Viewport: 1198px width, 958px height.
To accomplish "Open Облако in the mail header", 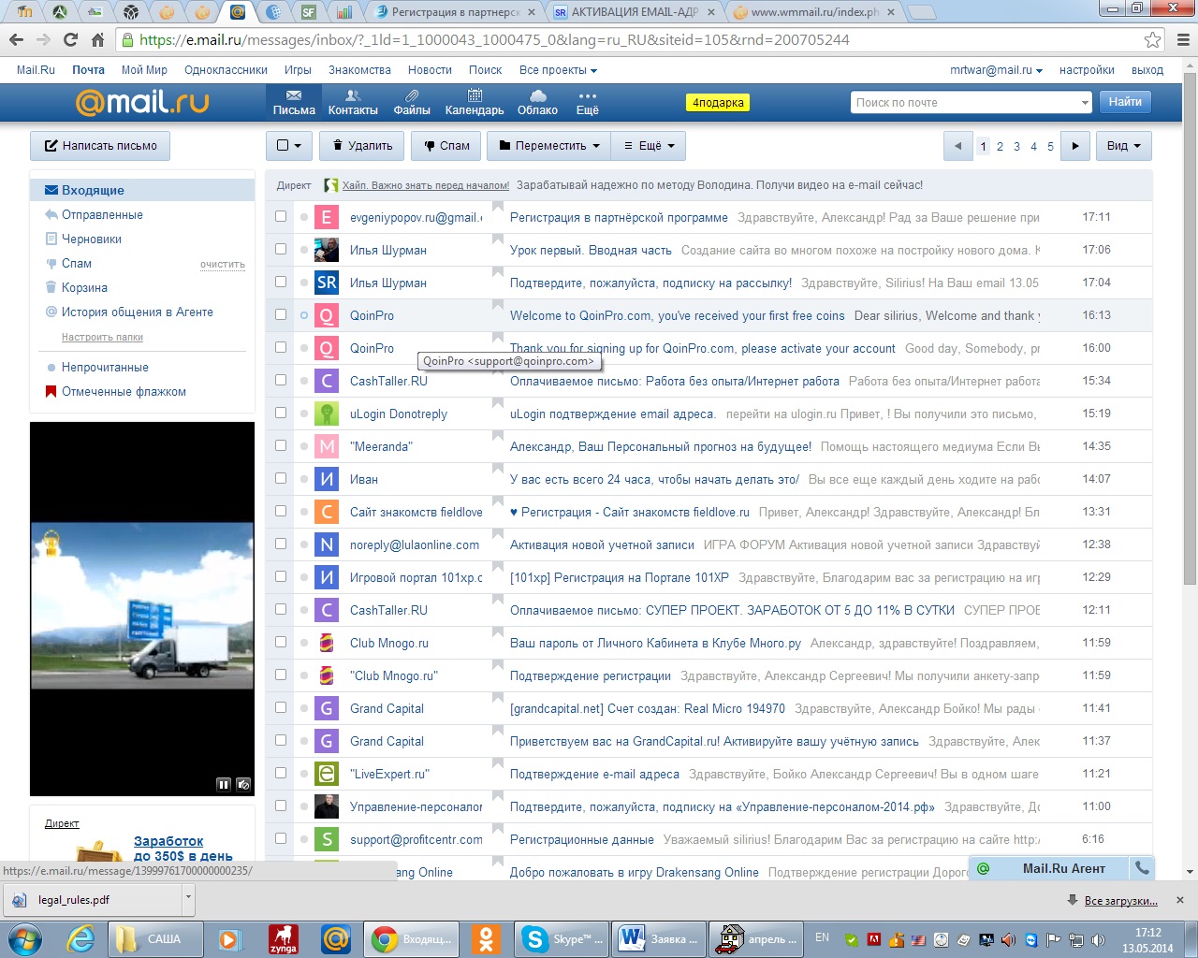I will [537, 102].
